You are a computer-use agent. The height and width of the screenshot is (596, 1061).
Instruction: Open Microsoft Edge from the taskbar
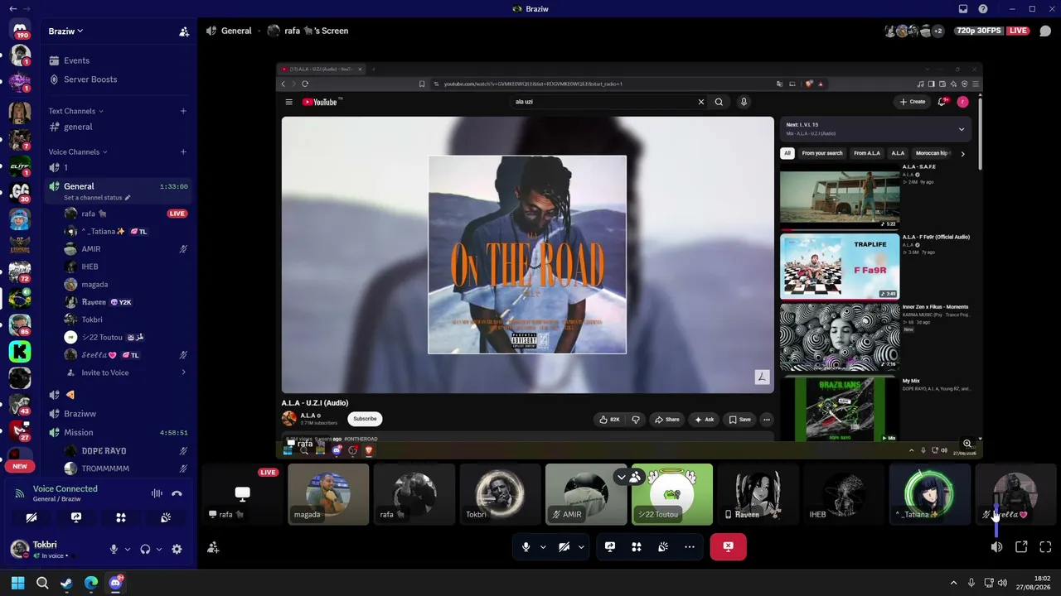tap(91, 583)
